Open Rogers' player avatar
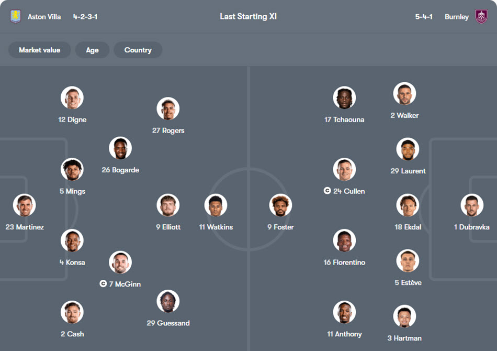The height and width of the screenshot is (351, 497). pyautogui.click(x=168, y=109)
